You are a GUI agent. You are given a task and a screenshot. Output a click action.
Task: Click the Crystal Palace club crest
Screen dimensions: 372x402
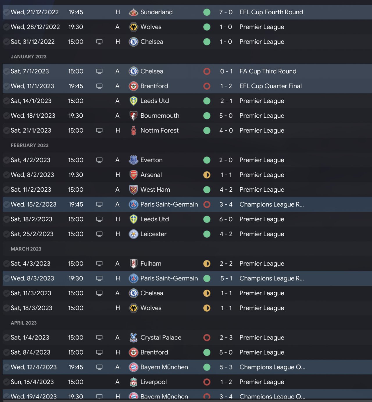133,337
